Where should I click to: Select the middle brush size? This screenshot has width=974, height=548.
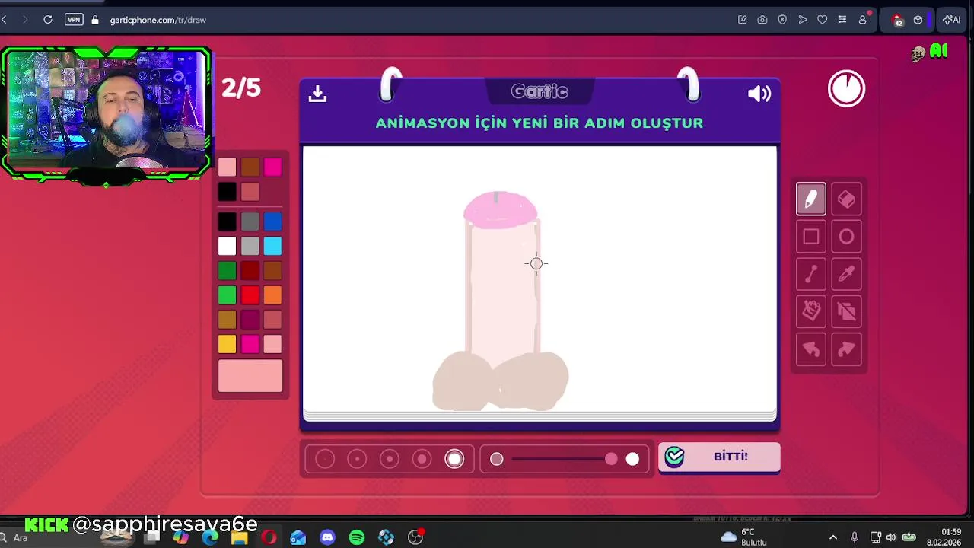[390, 459]
